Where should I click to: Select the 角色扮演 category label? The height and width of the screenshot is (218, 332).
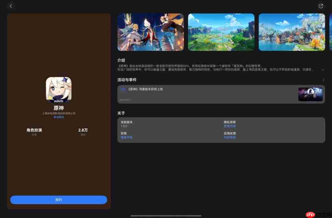(x=34, y=130)
